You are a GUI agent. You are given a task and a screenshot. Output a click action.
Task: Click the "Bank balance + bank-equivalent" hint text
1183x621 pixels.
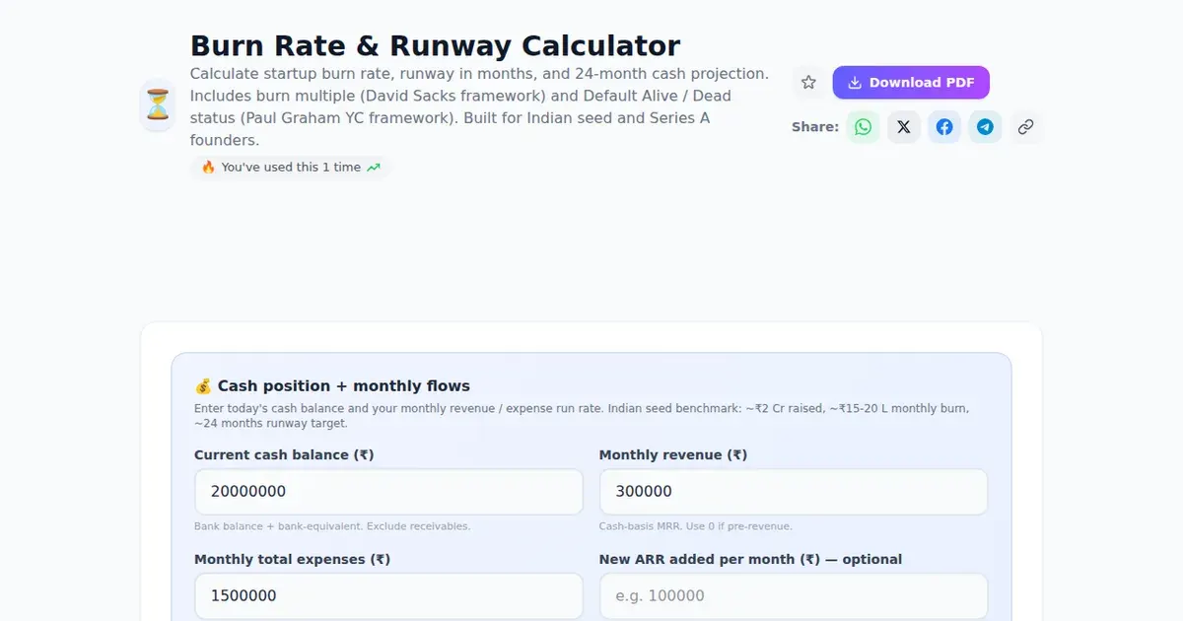[x=332, y=526]
